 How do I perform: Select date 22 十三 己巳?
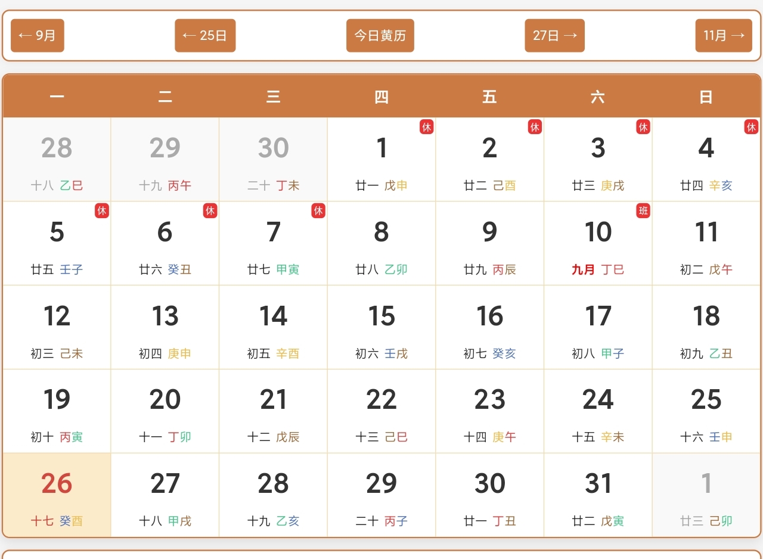click(x=381, y=411)
